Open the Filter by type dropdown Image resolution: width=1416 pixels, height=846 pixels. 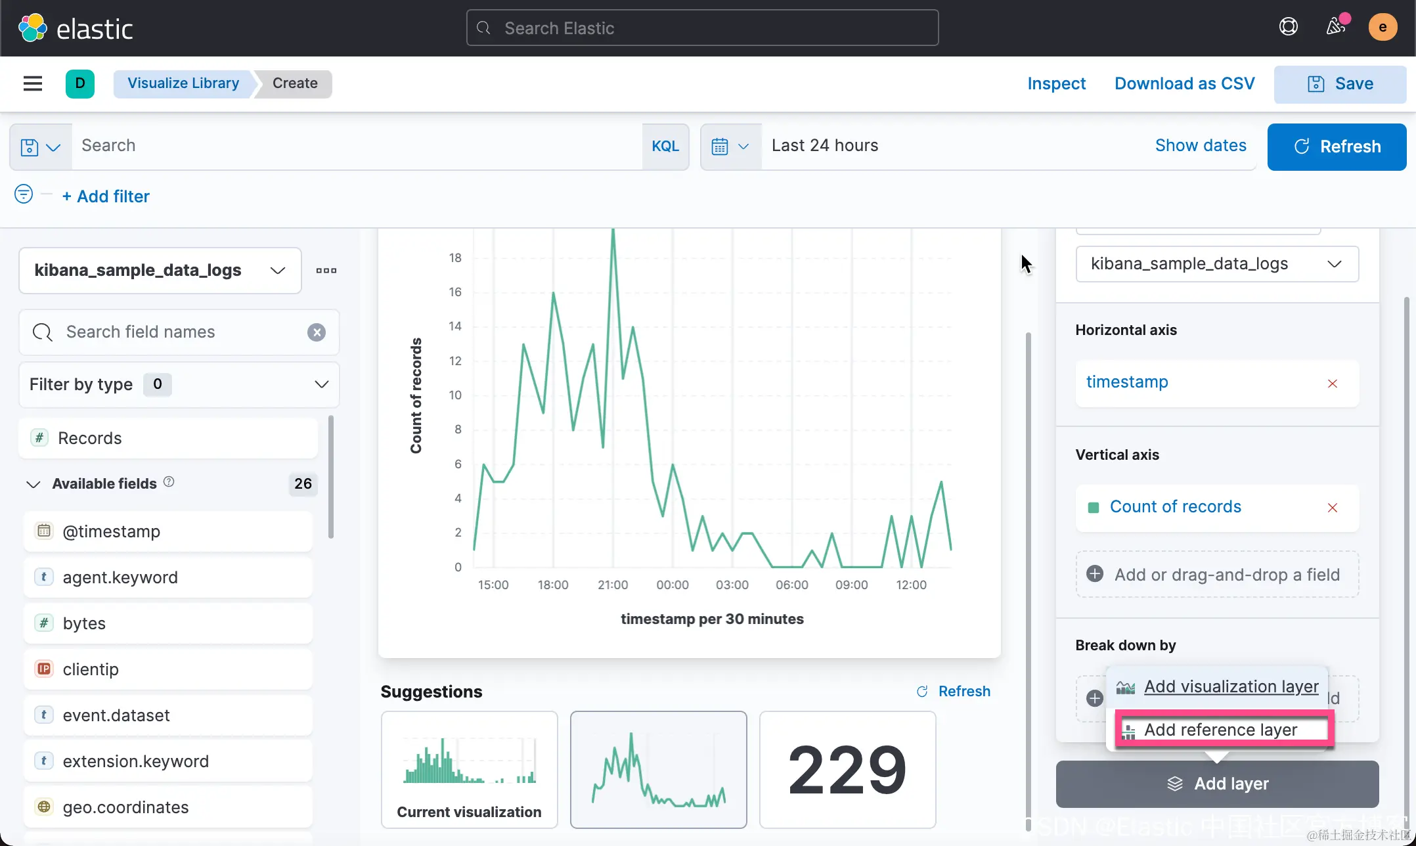[179, 385]
